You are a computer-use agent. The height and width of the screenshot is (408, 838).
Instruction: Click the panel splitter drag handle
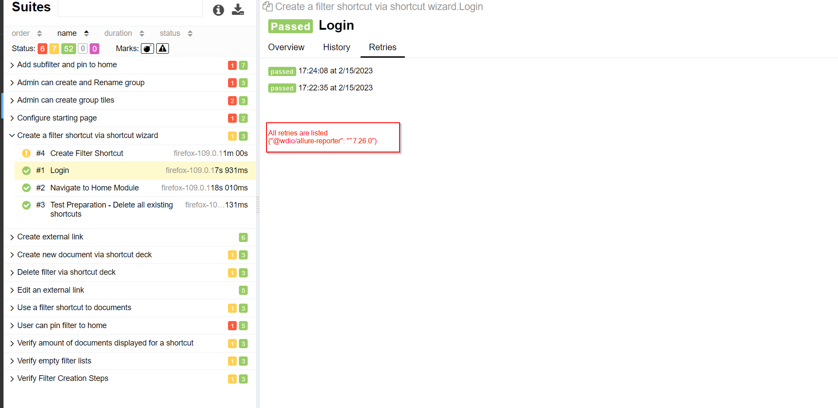point(258,204)
